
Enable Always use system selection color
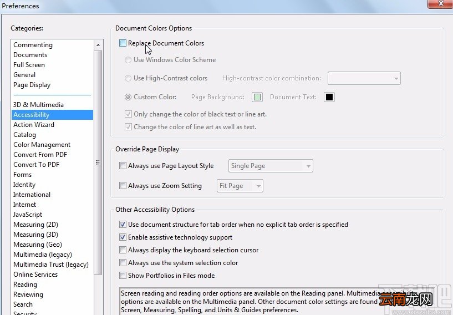(x=123, y=263)
